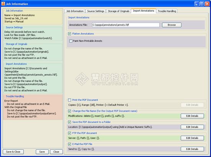Click 'Startup = Manual' text
Viewport: 211px width, 157px height.
click(14, 21)
